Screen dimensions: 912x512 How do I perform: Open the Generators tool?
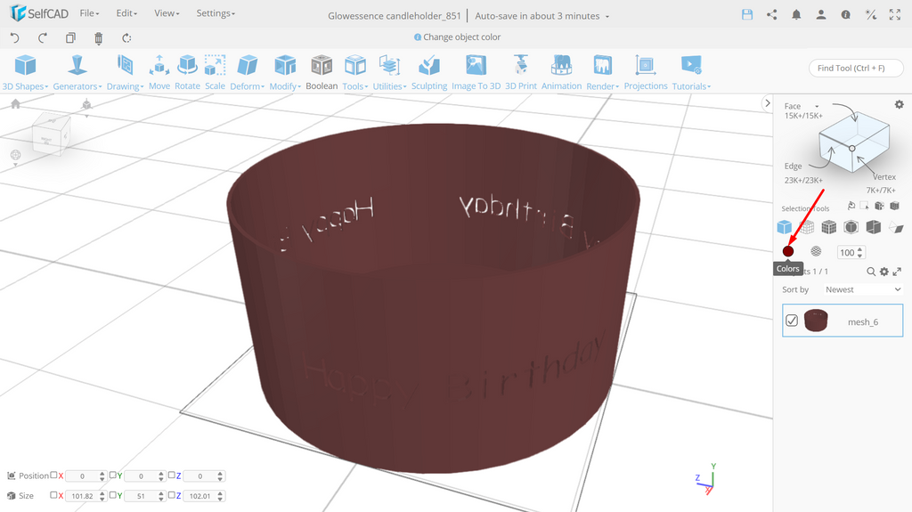[77, 73]
